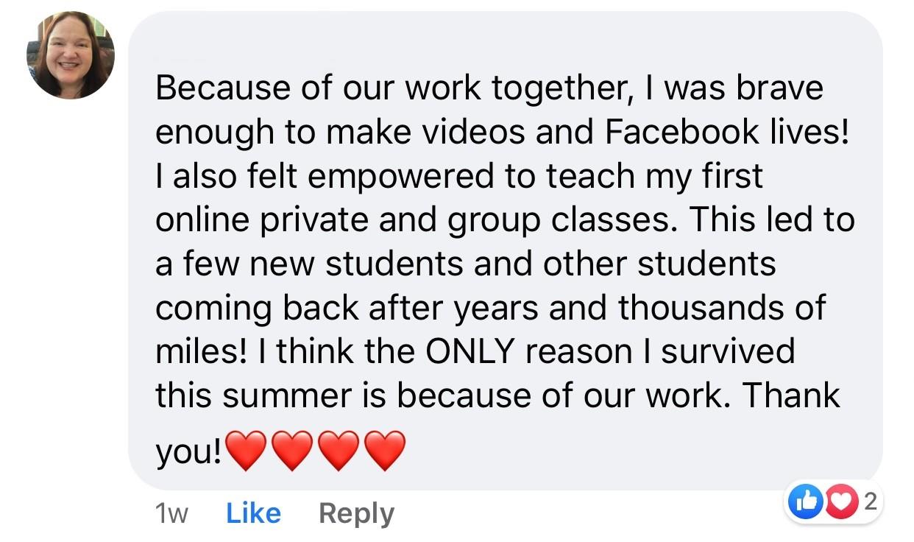Click the third heart emoji in the comment
The width and height of the screenshot is (914, 542).
click(x=339, y=451)
